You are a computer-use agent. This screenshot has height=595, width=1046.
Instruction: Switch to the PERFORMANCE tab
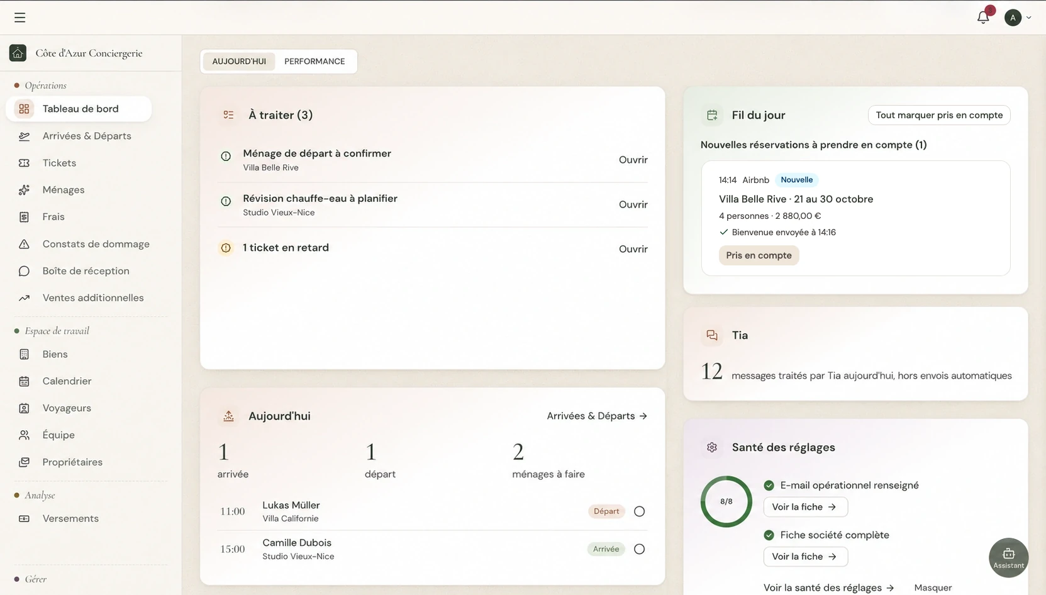pos(314,62)
